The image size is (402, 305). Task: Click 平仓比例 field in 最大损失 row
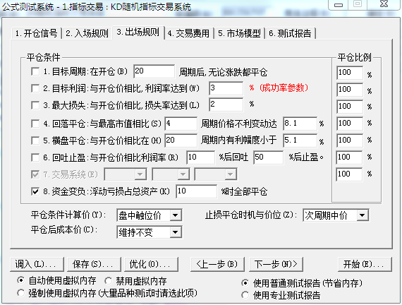(350, 107)
